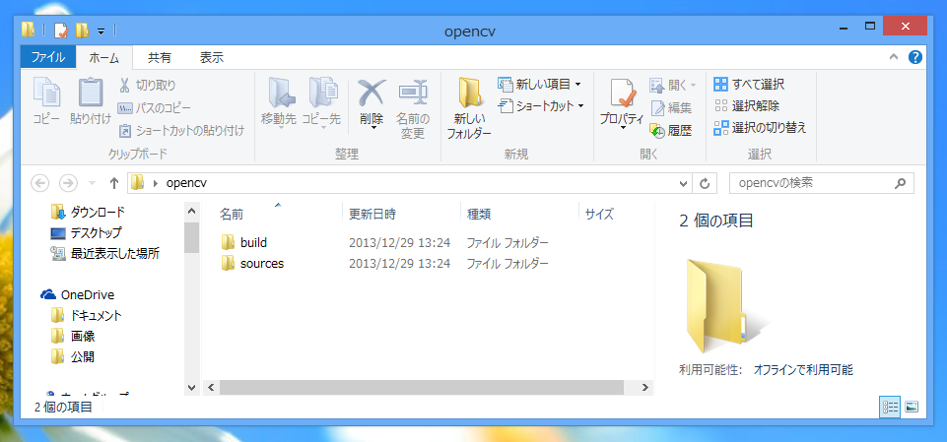Choose ショートカットの貼り付け (Paste shortcut)
Viewport: 947px width, 442px height.
tap(181, 130)
